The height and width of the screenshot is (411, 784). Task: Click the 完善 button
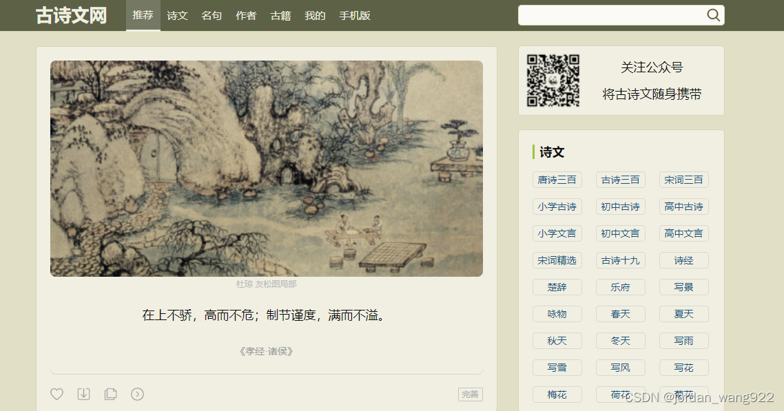point(470,394)
